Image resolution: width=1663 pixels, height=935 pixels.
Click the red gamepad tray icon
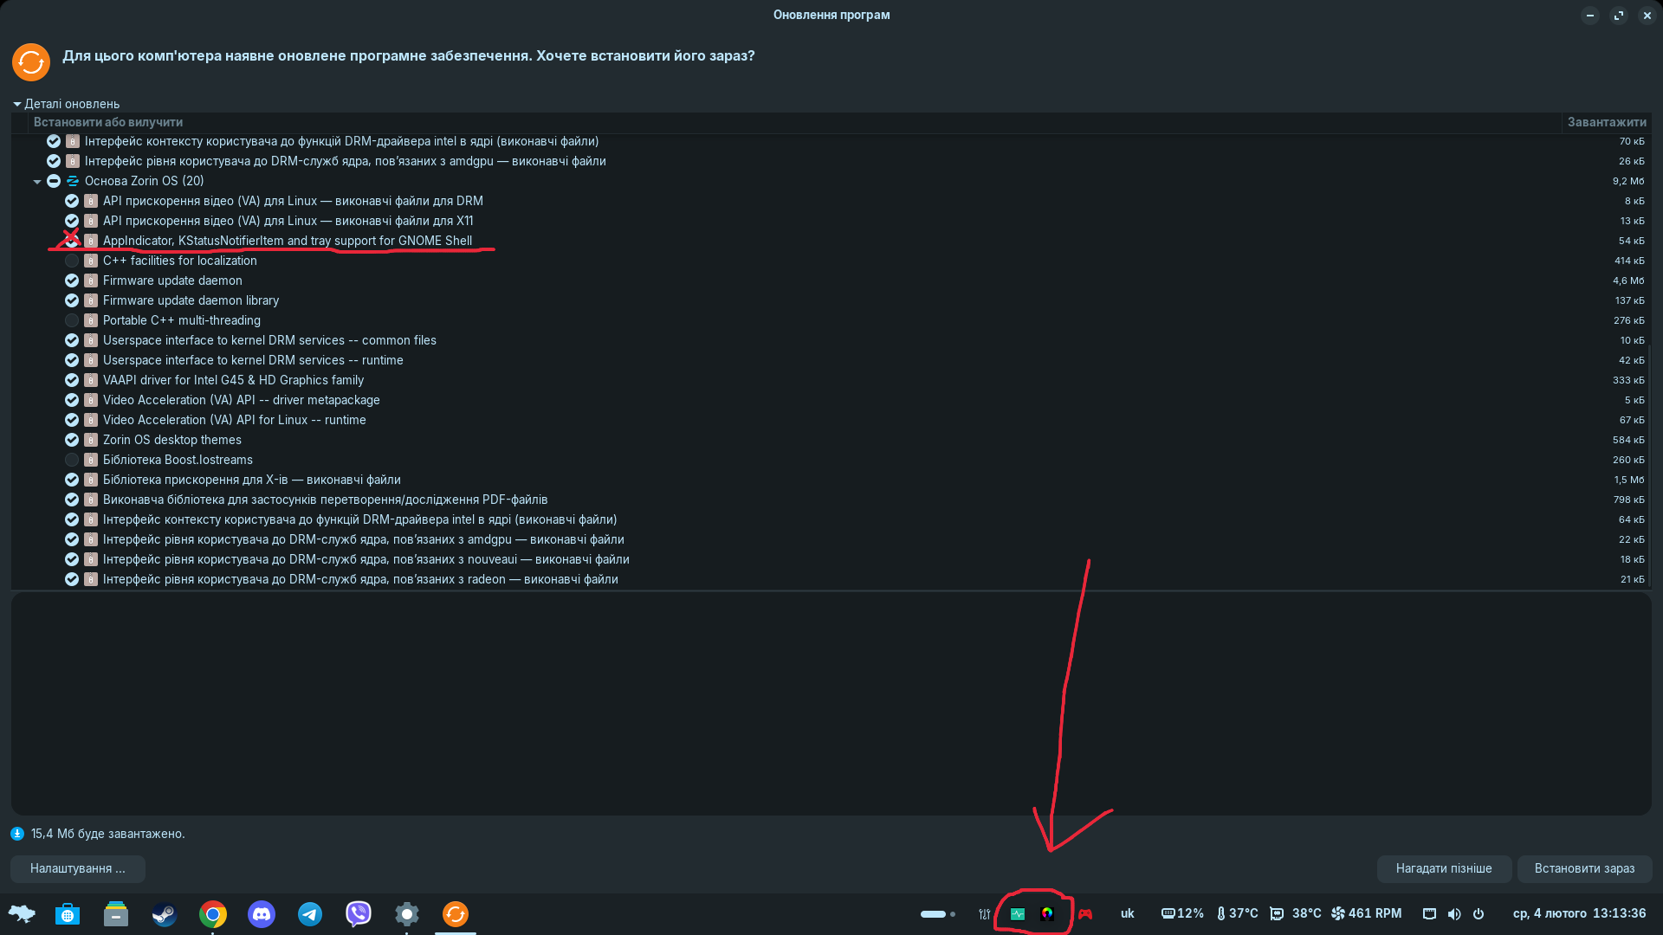[1085, 914]
